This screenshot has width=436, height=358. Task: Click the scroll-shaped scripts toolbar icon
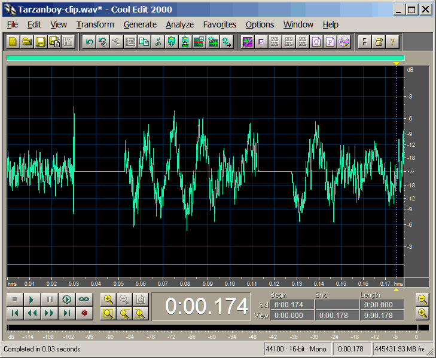click(x=379, y=42)
